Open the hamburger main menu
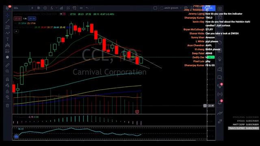This screenshot has width=260, height=146. (7, 8)
